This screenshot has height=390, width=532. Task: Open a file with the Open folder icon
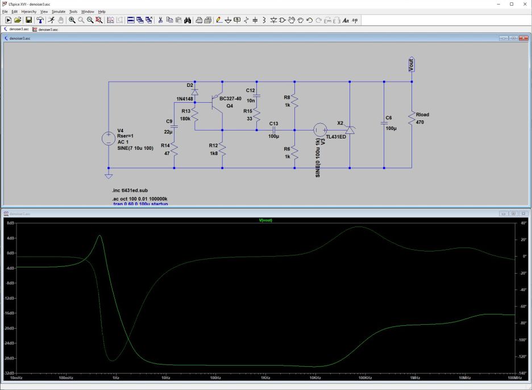tap(18, 20)
